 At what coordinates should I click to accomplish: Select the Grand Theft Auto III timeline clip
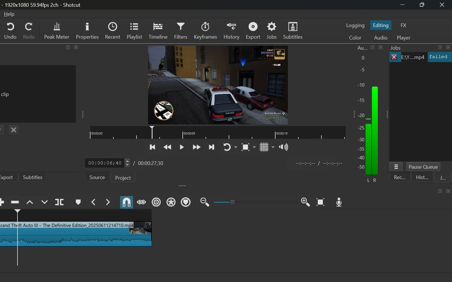pyautogui.click(x=76, y=234)
